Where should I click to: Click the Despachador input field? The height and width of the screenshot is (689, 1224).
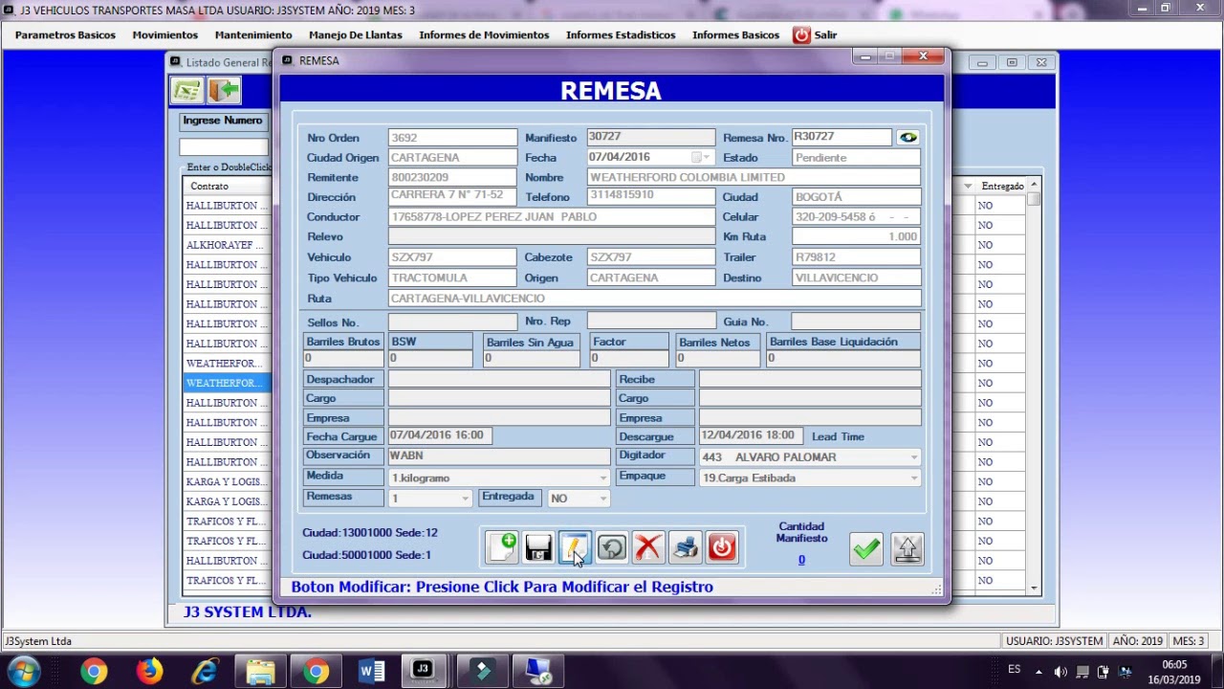pyautogui.click(x=499, y=380)
